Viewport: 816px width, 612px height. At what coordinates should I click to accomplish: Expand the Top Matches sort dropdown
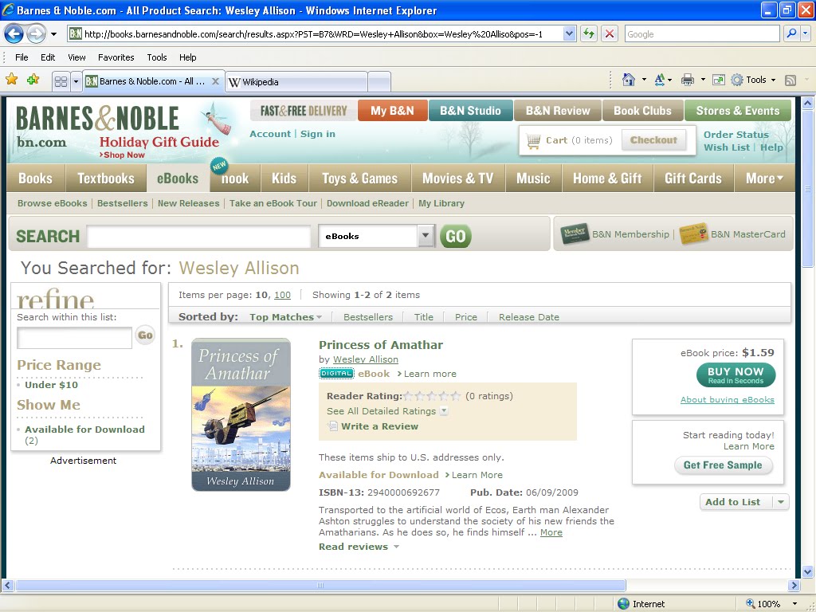coord(319,317)
